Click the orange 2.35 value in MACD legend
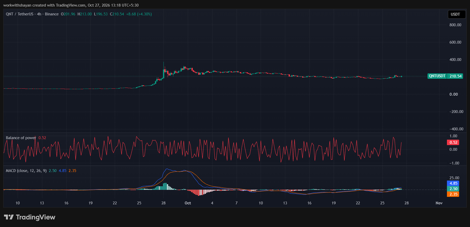470x227 pixels. point(72,171)
